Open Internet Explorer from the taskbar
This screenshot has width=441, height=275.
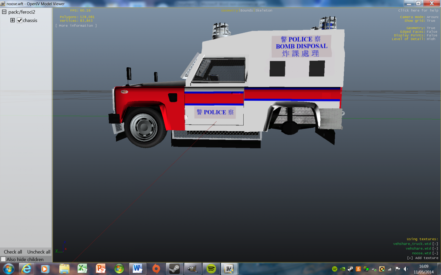(27, 269)
